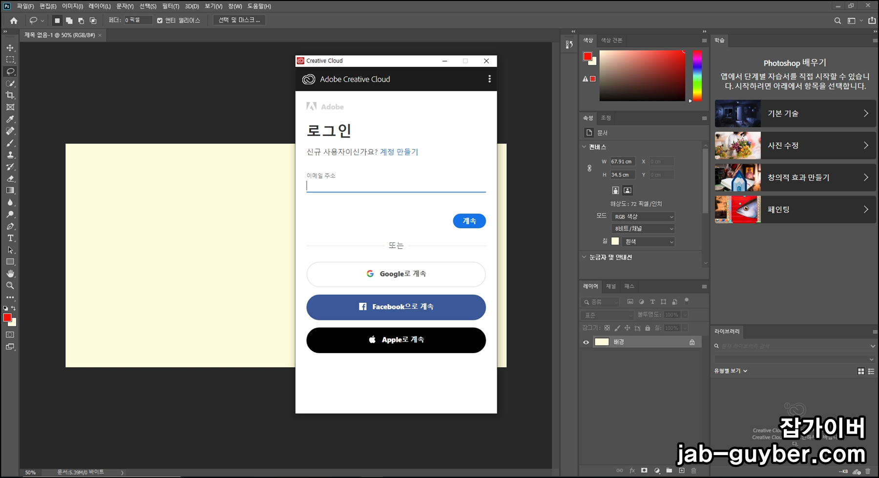
Task: Select the Crop tool
Action: (x=10, y=95)
